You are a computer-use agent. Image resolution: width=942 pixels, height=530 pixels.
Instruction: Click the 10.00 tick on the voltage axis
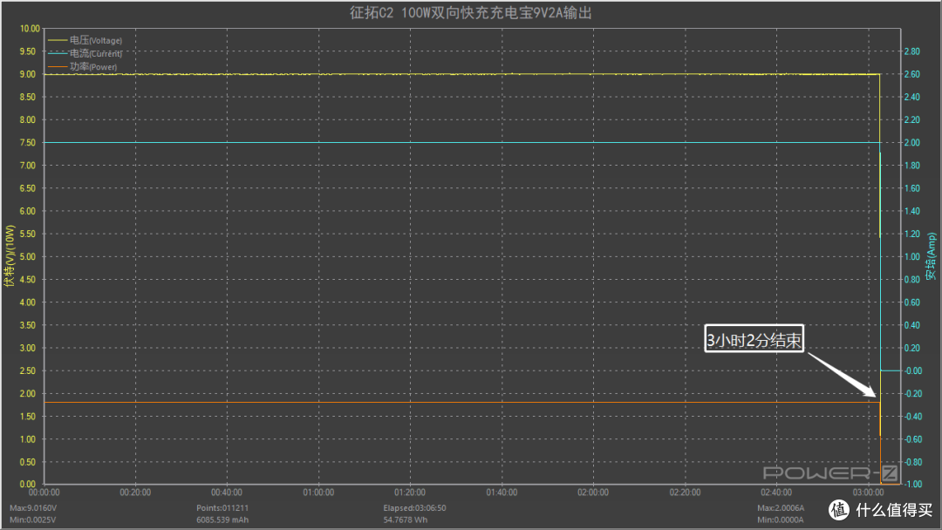click(30, 29)
